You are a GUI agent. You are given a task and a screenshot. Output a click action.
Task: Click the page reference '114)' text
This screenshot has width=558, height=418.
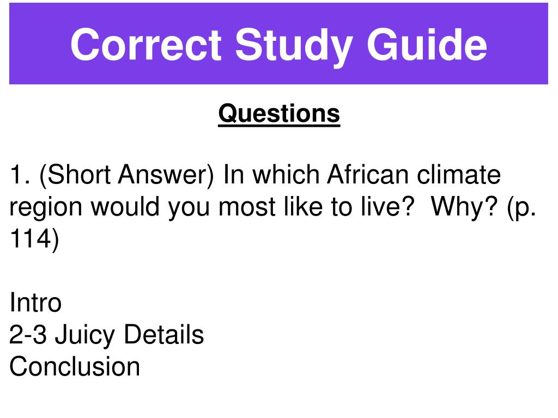[34, 239]
